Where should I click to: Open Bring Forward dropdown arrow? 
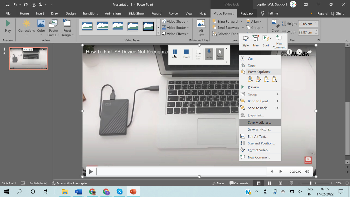[x=241, y=21]
